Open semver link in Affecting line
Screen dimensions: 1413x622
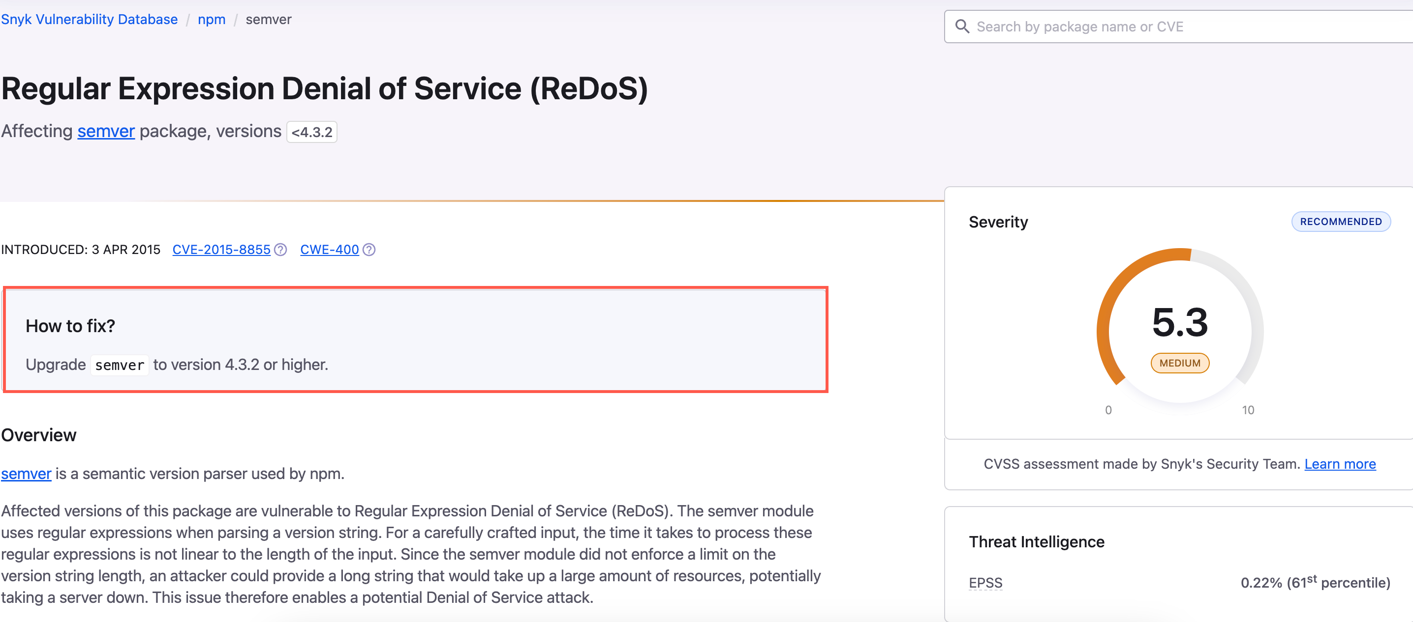(106, 131)
